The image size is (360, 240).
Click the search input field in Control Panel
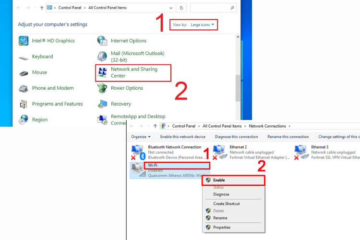210,8
